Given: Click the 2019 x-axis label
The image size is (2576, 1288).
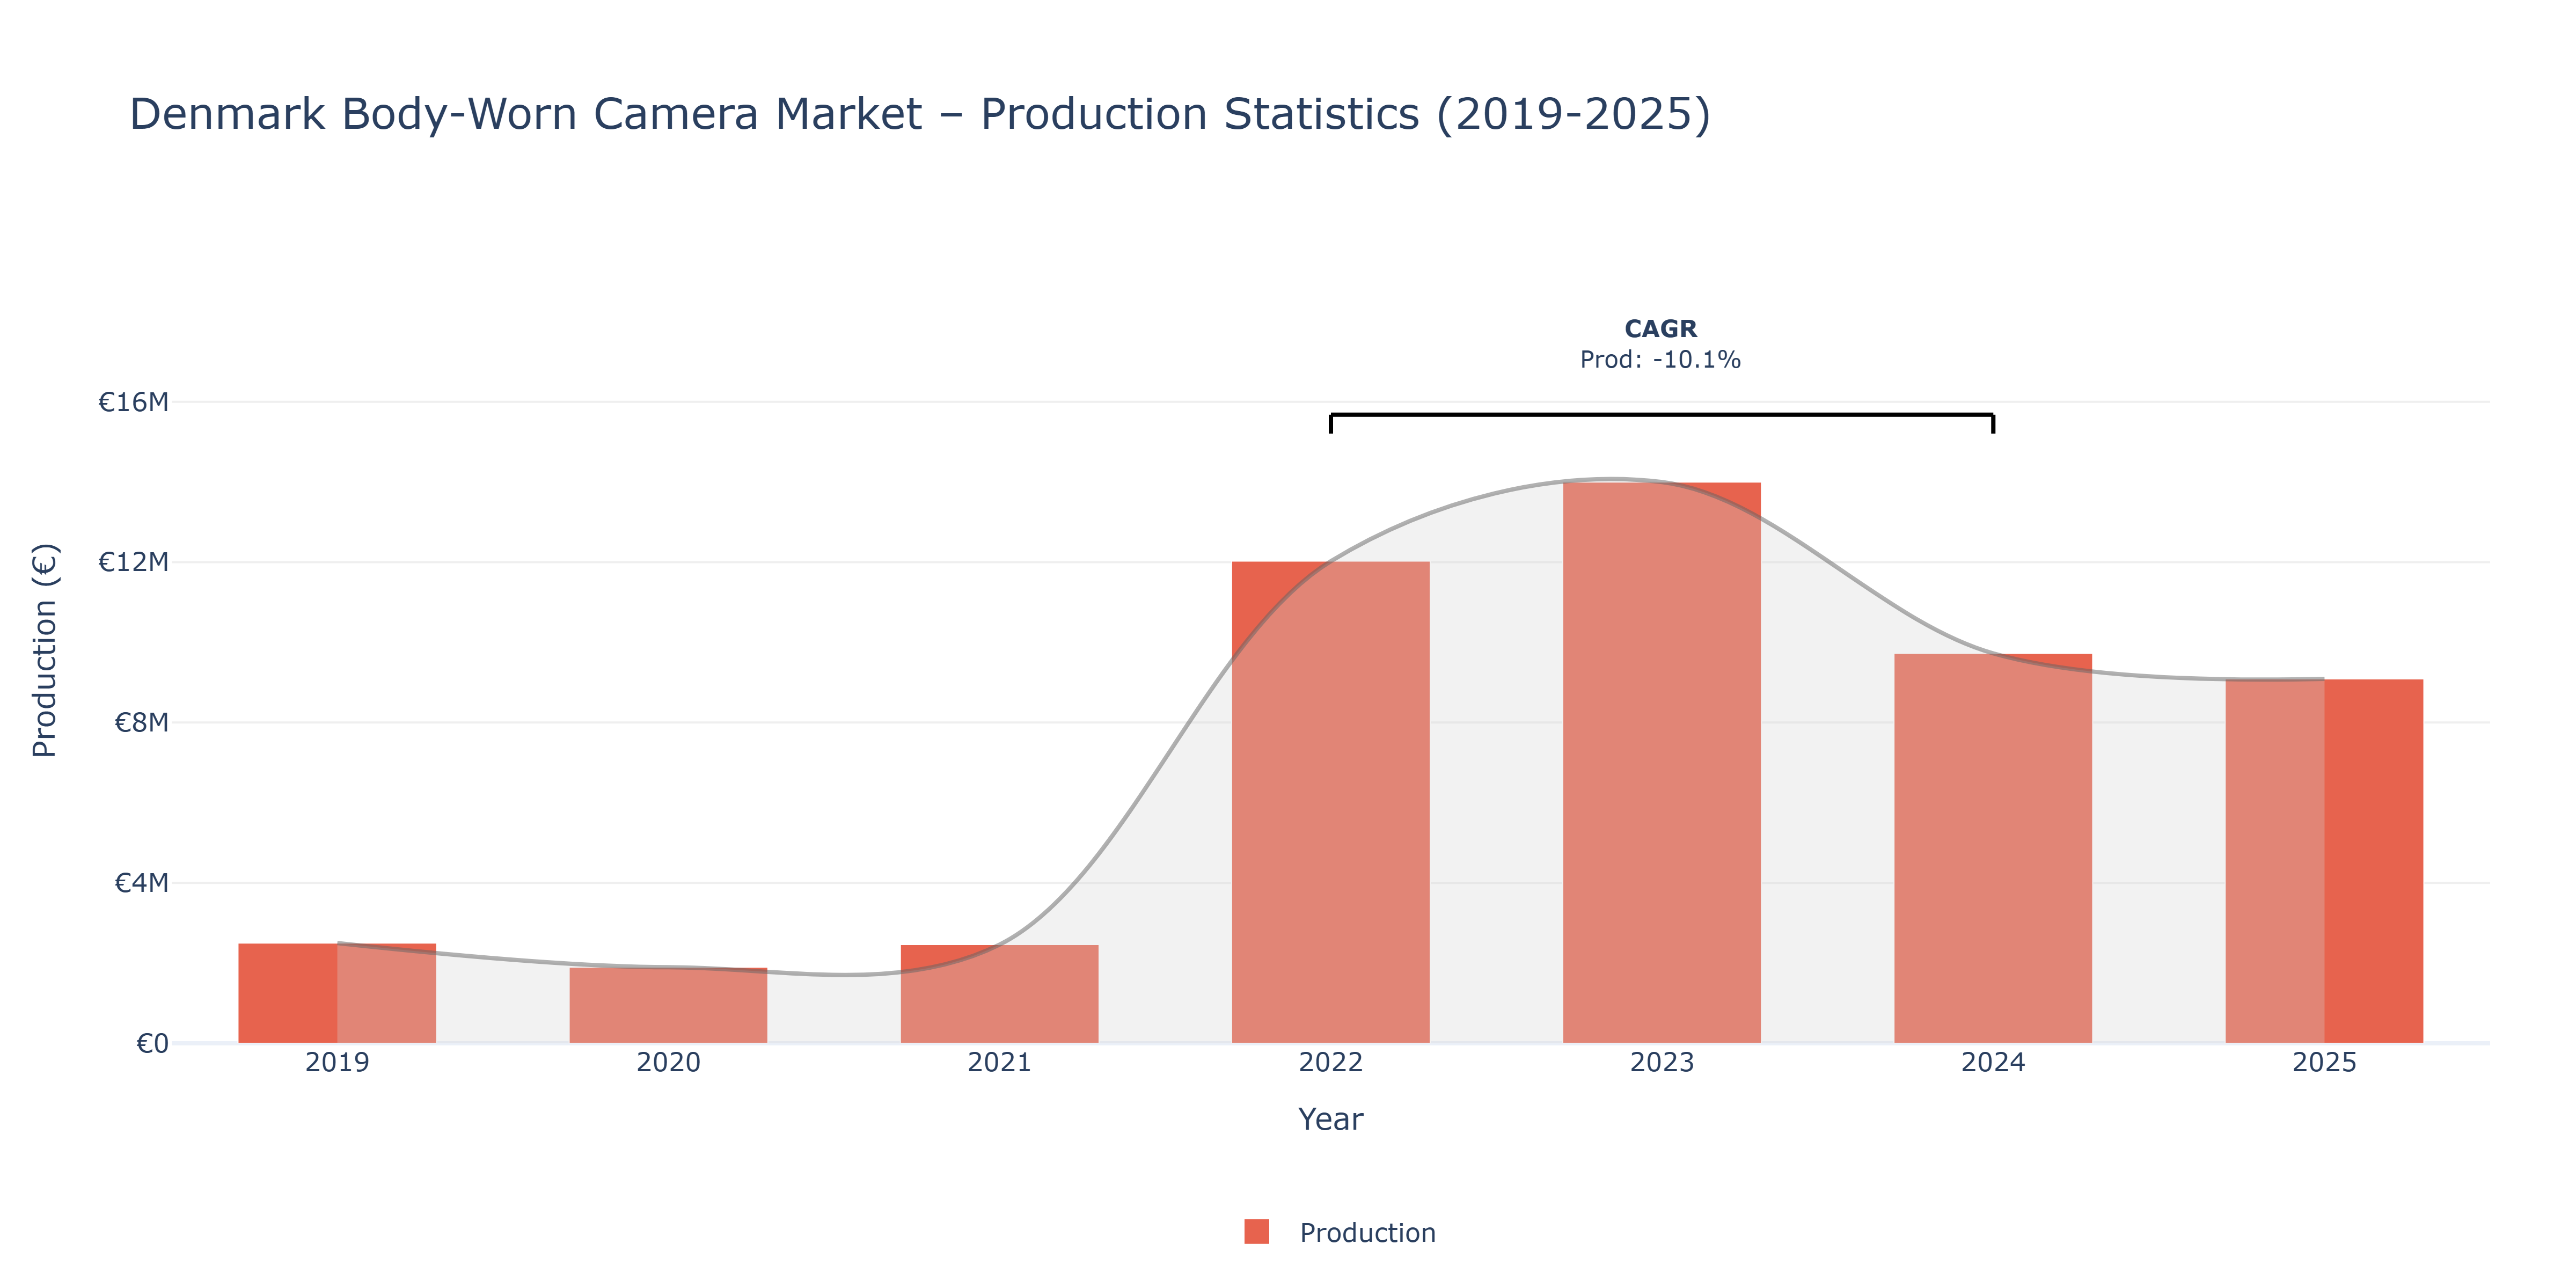Looking at the screenshot, I should point(337,1062).
